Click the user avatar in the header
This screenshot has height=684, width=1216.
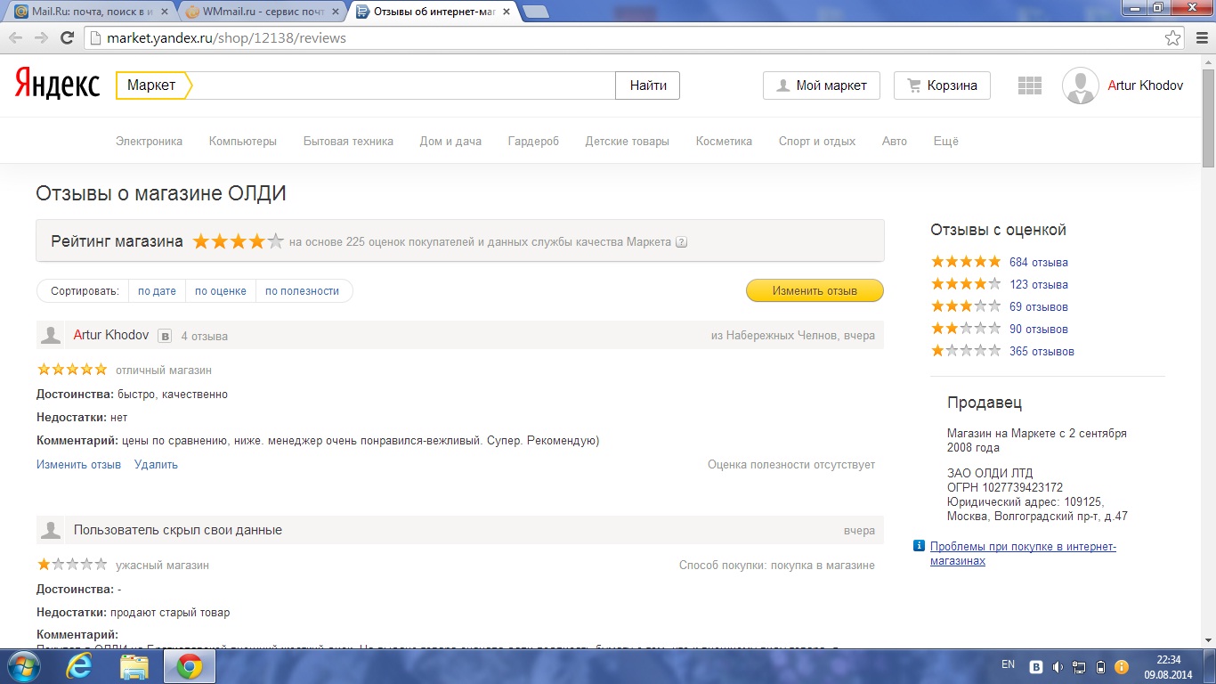1081,85
